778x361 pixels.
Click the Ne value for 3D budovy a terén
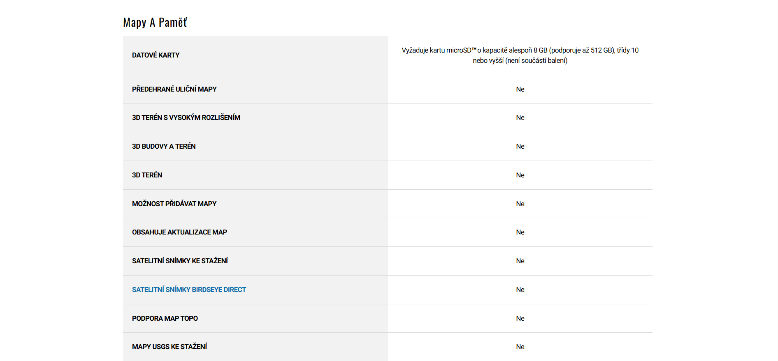(x=520, y=146)
